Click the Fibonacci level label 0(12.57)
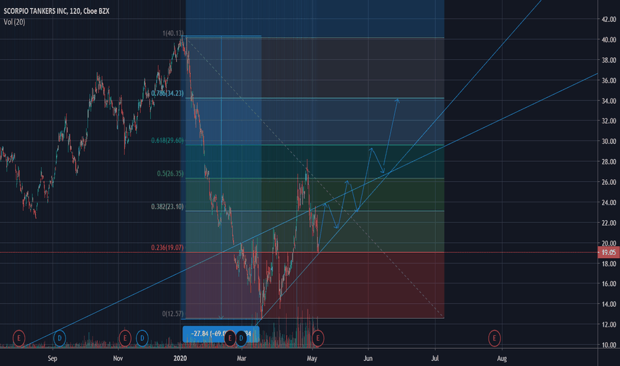This screenshot has width=620, height=366. click(x=173, y=314)
